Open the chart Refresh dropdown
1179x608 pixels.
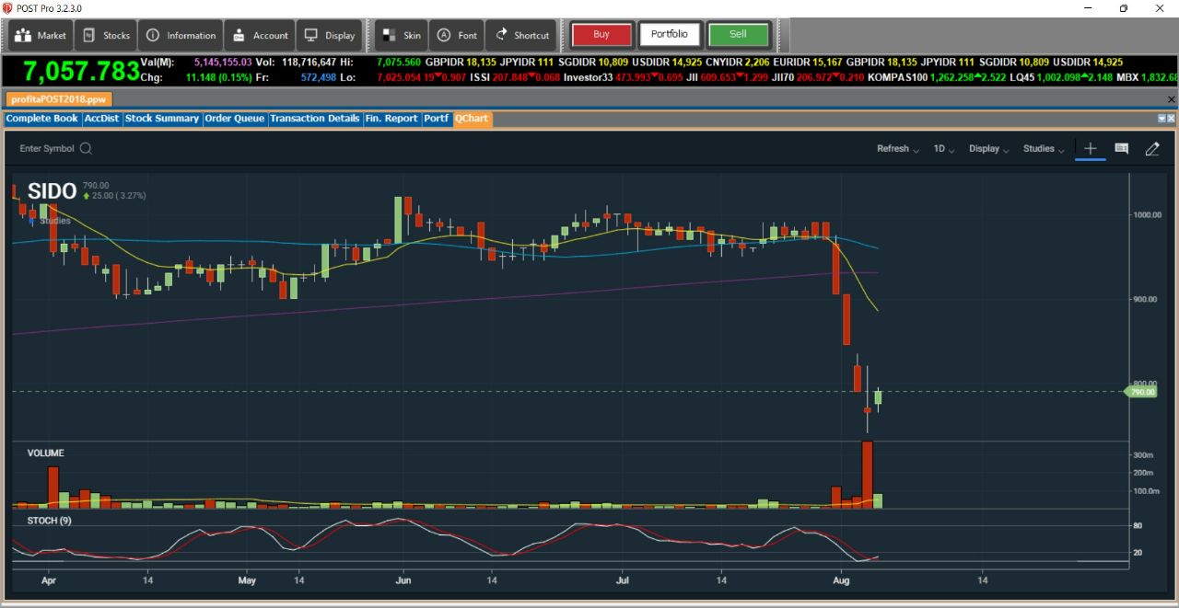(x=897, y=149)
